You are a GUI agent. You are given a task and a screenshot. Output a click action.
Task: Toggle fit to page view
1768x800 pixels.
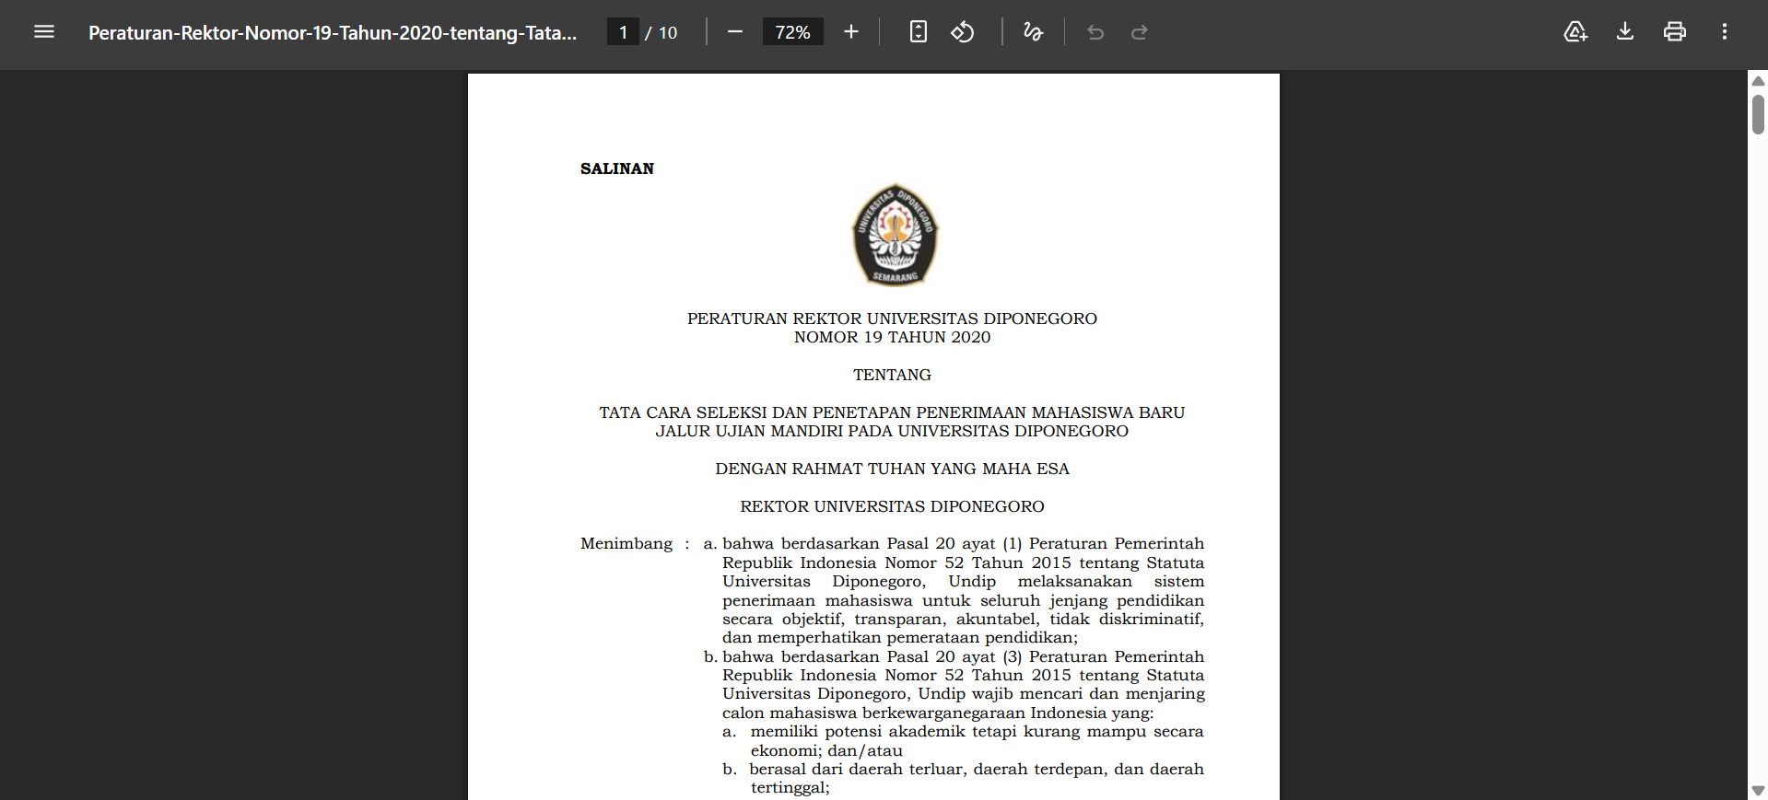click(918, 32)
